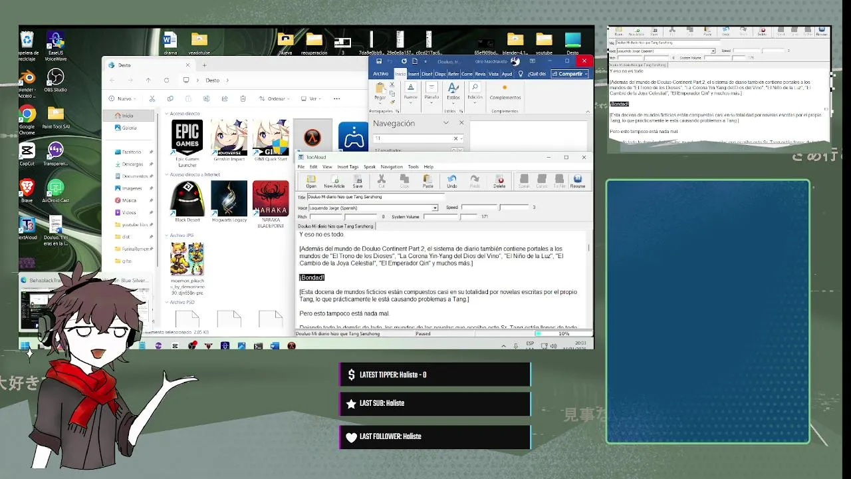Open the Navegación pane options chevron
Viewport: 851px width, 479px height.
(x=446, y=123)
